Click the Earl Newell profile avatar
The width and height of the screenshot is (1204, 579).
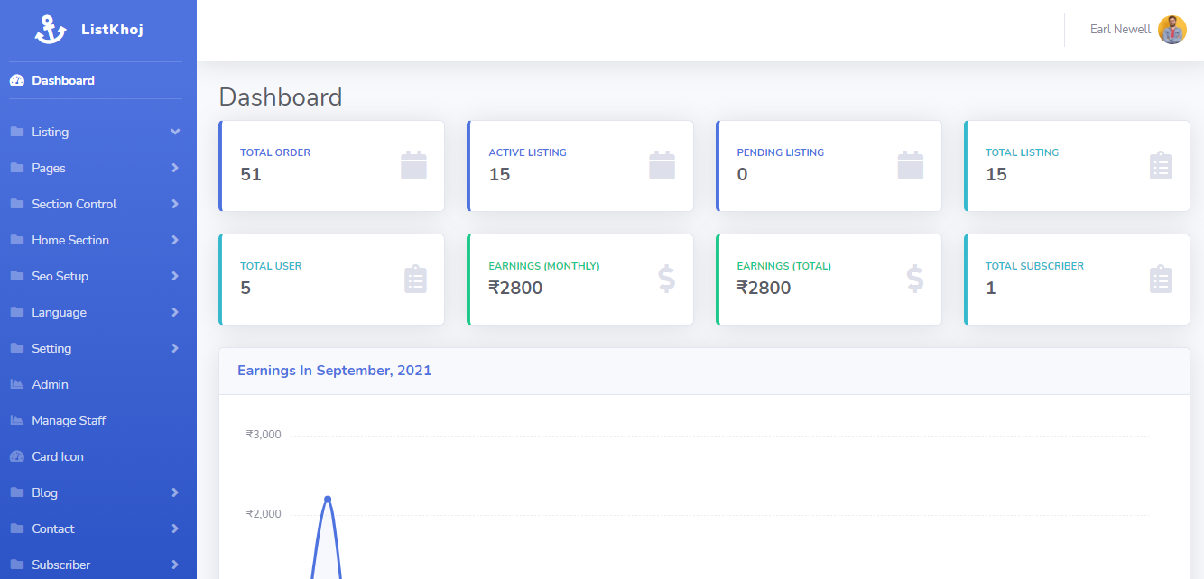[x=1172, y=30]
